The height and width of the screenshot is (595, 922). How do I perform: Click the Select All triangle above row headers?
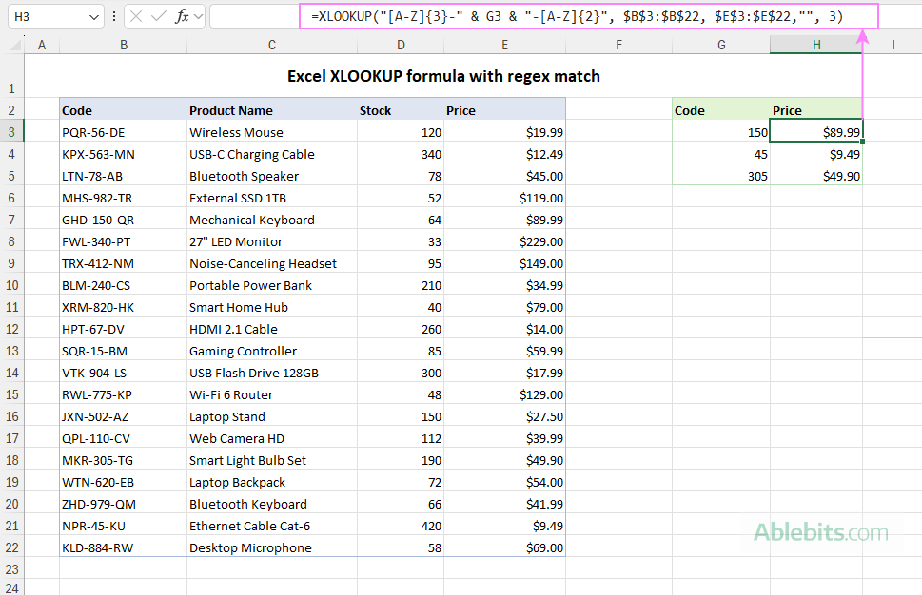click(x=13, y=44)
